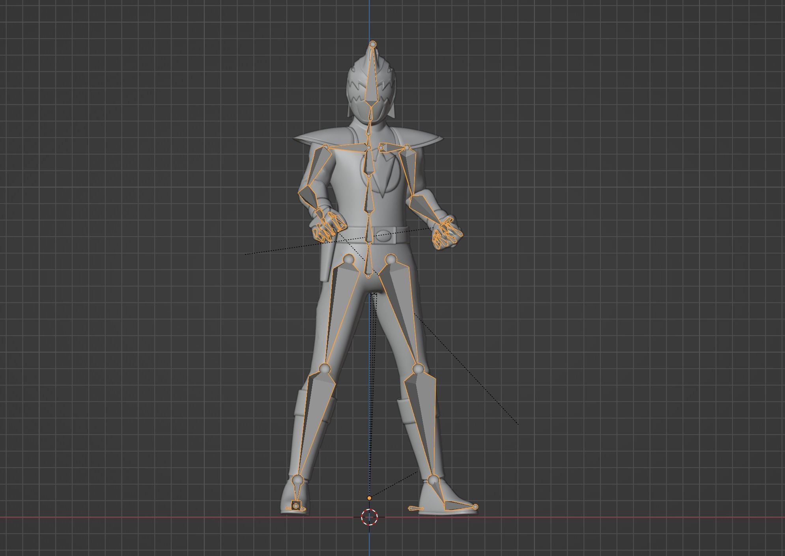Click the knee joint sphere opposite the holster
Viewport: 785px width, 556px height.
[x=418, y=369]
